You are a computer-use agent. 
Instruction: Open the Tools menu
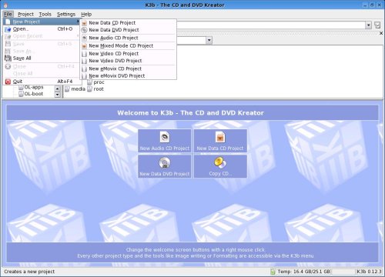coord(45,14)
